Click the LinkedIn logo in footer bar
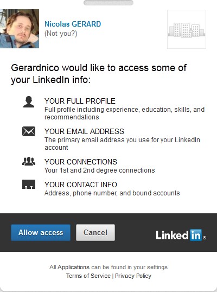This screenshot has height=292, width=217. pos(181,235)
